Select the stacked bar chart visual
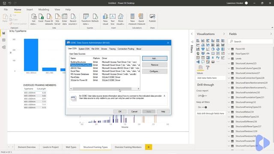274x154 pixels. tap(198, 41)
